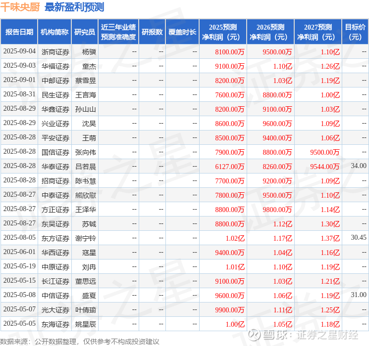Viewport: 369px width, 346px height.
Task: Select the 平安证券 institution cell
Action: point(55,137)
